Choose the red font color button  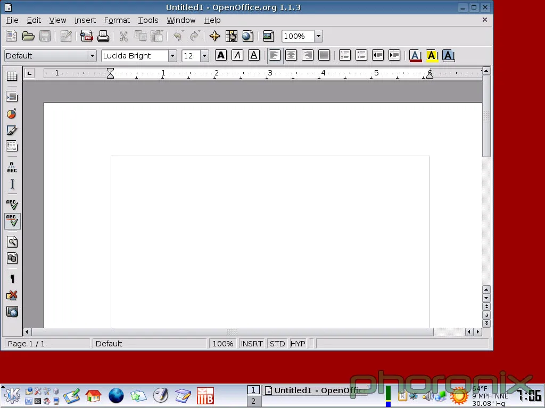pyautogui.click(x=415, y=55)
